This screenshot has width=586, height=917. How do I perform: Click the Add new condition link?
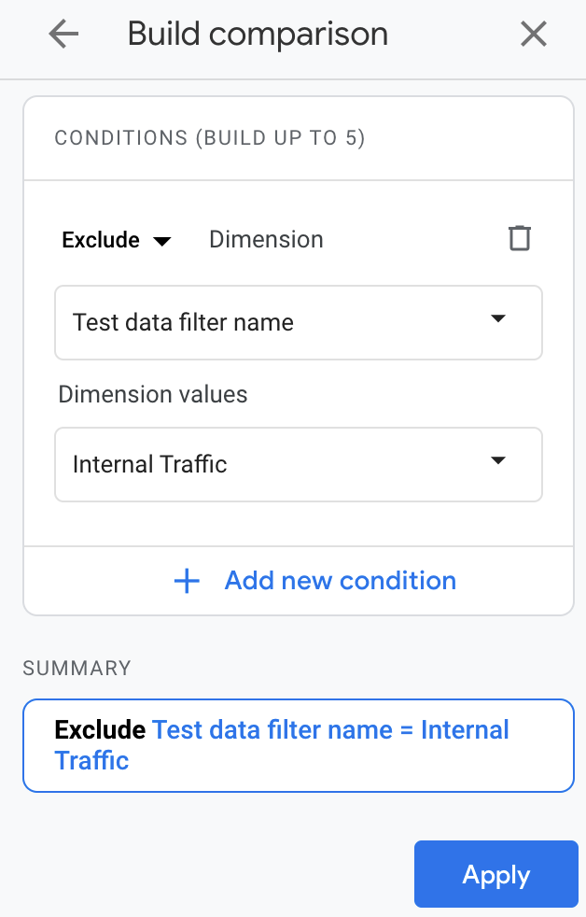coord(341,581)
